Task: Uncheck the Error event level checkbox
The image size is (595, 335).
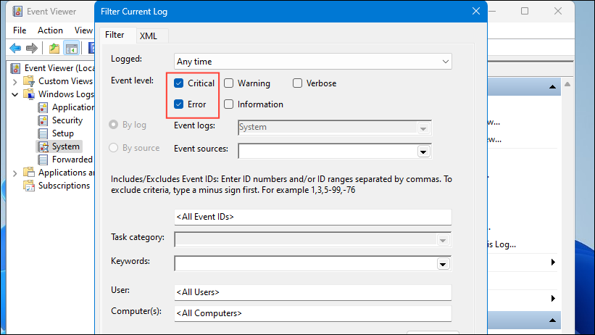Action: pyautogui.click(x=179, y=104)
